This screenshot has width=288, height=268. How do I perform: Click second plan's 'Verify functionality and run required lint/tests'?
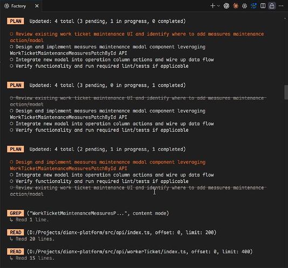coord(99,130)
